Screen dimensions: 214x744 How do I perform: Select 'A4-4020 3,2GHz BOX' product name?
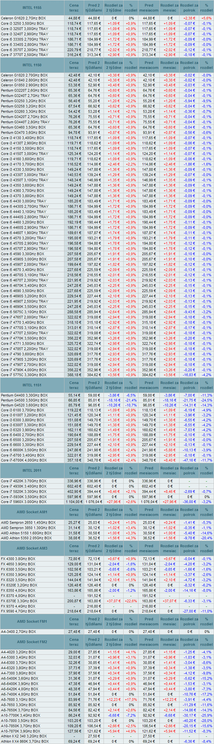click(x=18, y=652)
